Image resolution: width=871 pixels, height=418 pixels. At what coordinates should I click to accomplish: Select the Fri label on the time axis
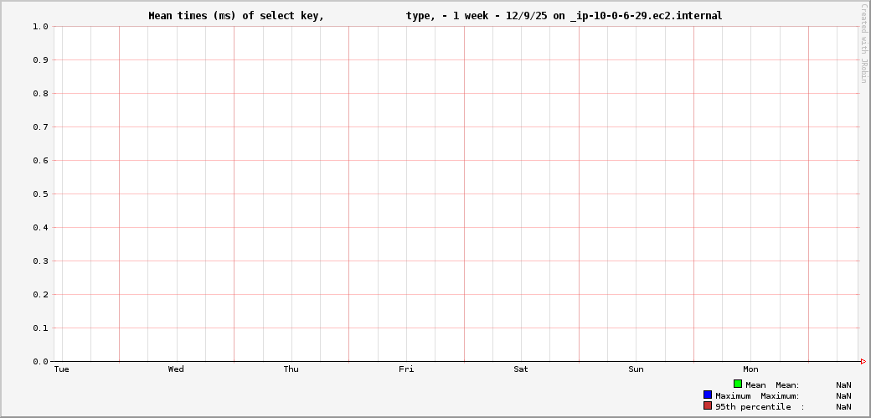(406, 369)
